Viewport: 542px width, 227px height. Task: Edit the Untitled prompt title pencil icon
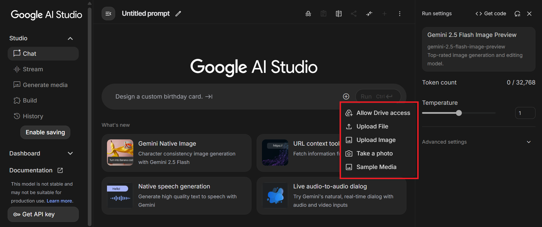click(178, 14)
